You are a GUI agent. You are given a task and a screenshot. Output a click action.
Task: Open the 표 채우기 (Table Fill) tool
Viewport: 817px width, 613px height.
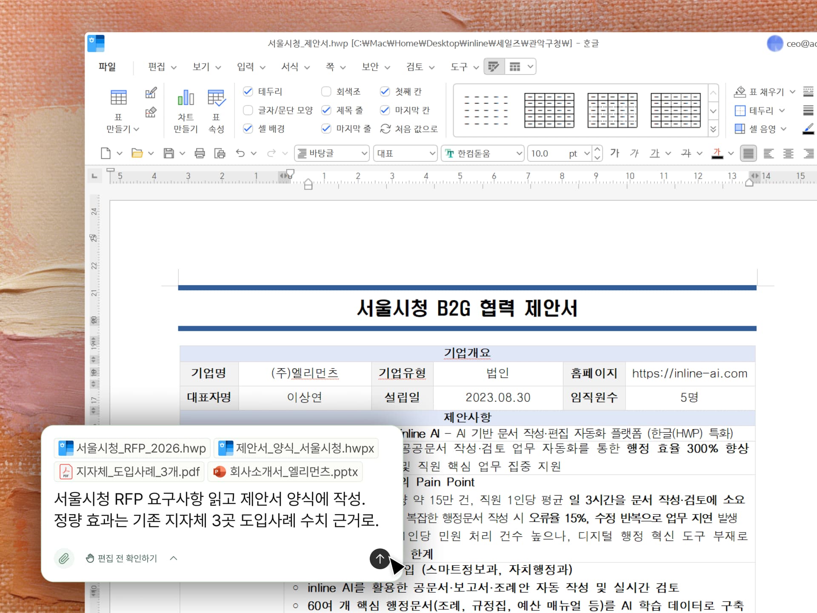(761, 92)
